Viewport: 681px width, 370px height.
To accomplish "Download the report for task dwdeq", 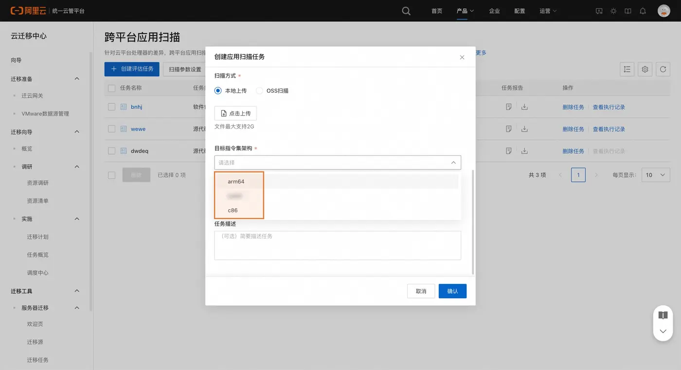I will pyautogui.click(x=524, y=151).
